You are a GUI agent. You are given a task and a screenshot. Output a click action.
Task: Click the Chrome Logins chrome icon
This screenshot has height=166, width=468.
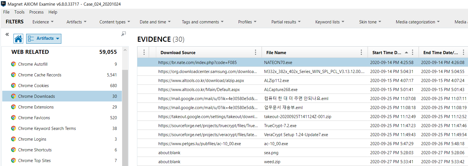[x=13, y=139]
